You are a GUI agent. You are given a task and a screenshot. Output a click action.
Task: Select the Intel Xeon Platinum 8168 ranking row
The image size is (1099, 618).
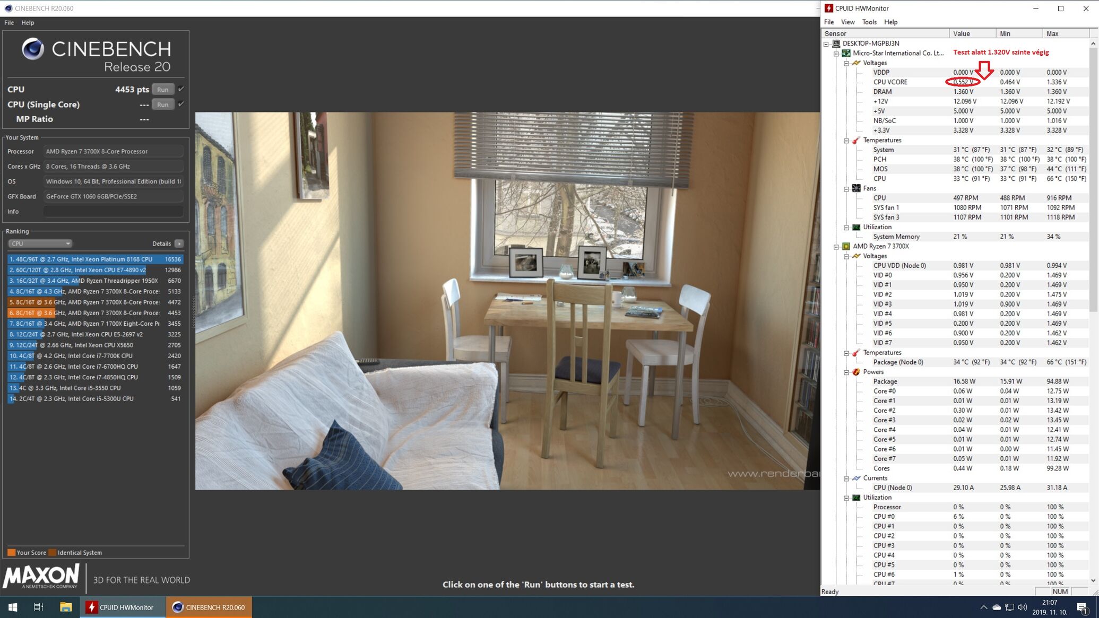96,259
